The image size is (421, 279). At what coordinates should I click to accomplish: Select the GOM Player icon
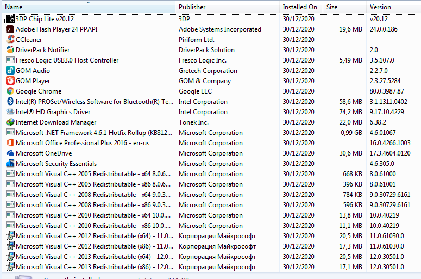pyautogui.click(x=10, y=81)
